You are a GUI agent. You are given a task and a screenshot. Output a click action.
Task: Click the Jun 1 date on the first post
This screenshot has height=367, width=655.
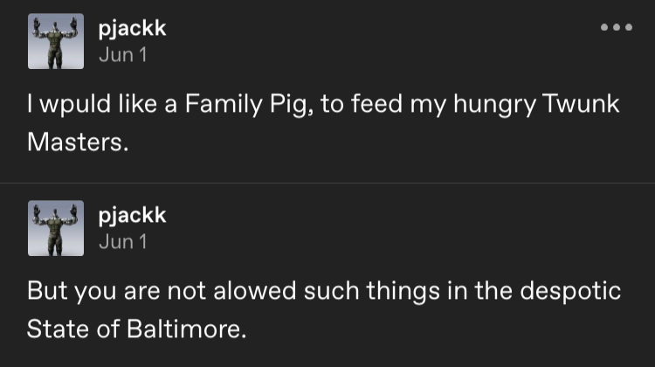(122, 55)
